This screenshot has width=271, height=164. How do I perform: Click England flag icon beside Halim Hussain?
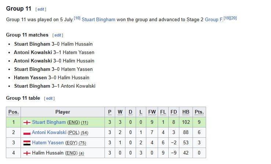tap(27, 153)
